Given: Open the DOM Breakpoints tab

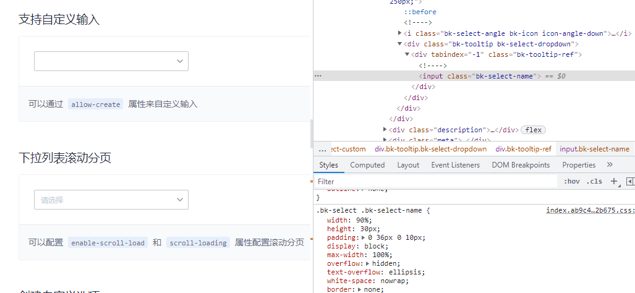Looking at the screenshot, I should (521, 164).
